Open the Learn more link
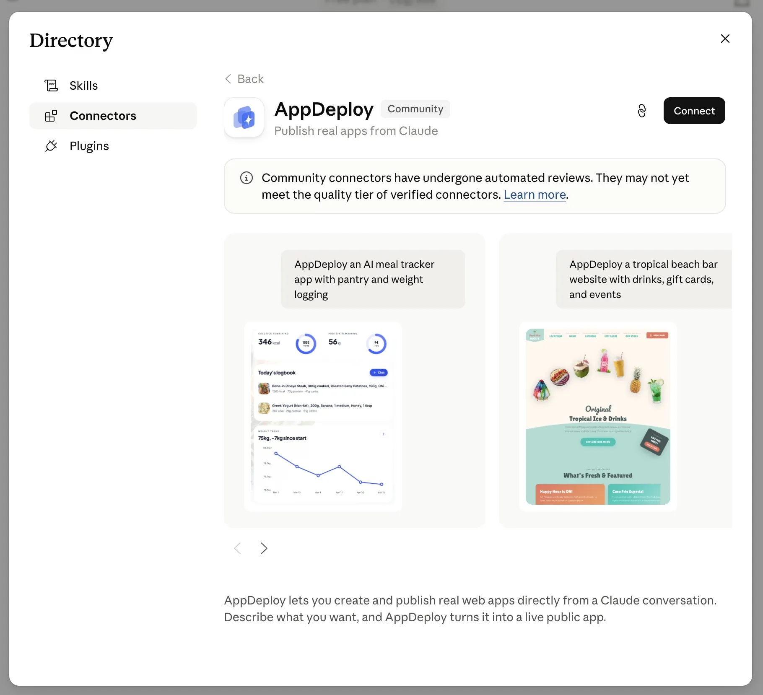The image size is (763, 695). tap(535, 195)
